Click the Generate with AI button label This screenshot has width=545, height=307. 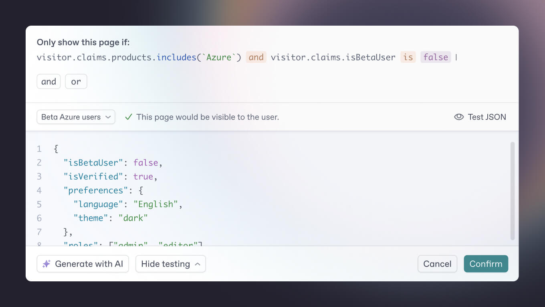89,264
